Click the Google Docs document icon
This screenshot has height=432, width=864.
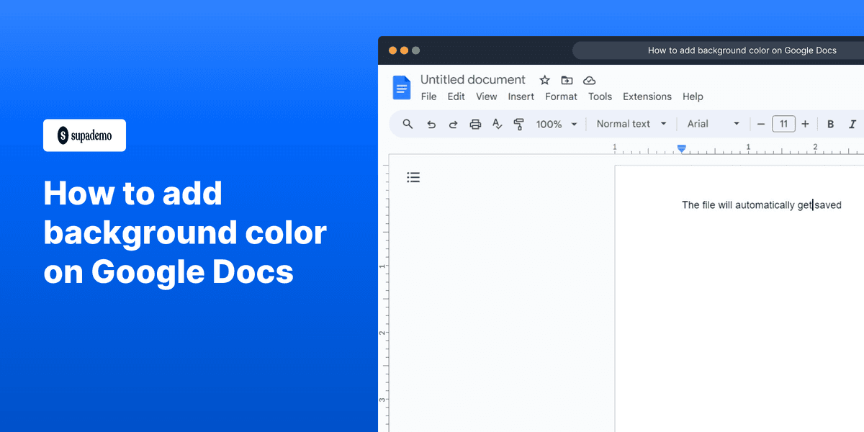click(401, 87)
